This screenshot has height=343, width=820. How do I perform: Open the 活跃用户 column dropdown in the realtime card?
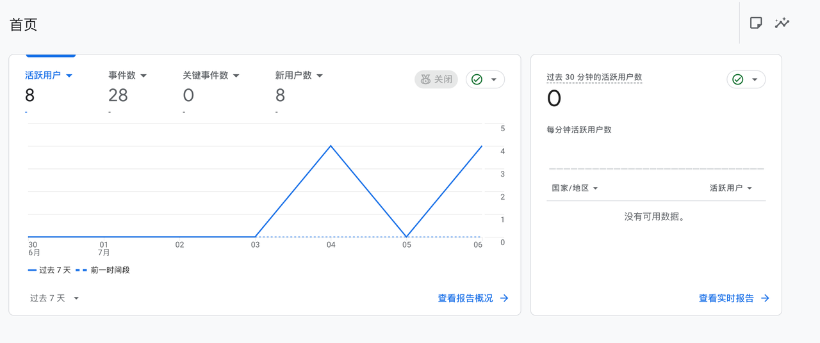pos(731,188)
